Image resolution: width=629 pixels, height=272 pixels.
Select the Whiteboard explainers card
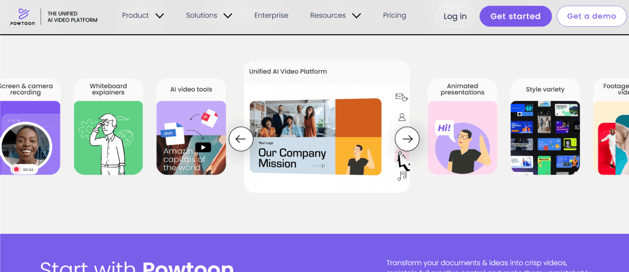108,127
